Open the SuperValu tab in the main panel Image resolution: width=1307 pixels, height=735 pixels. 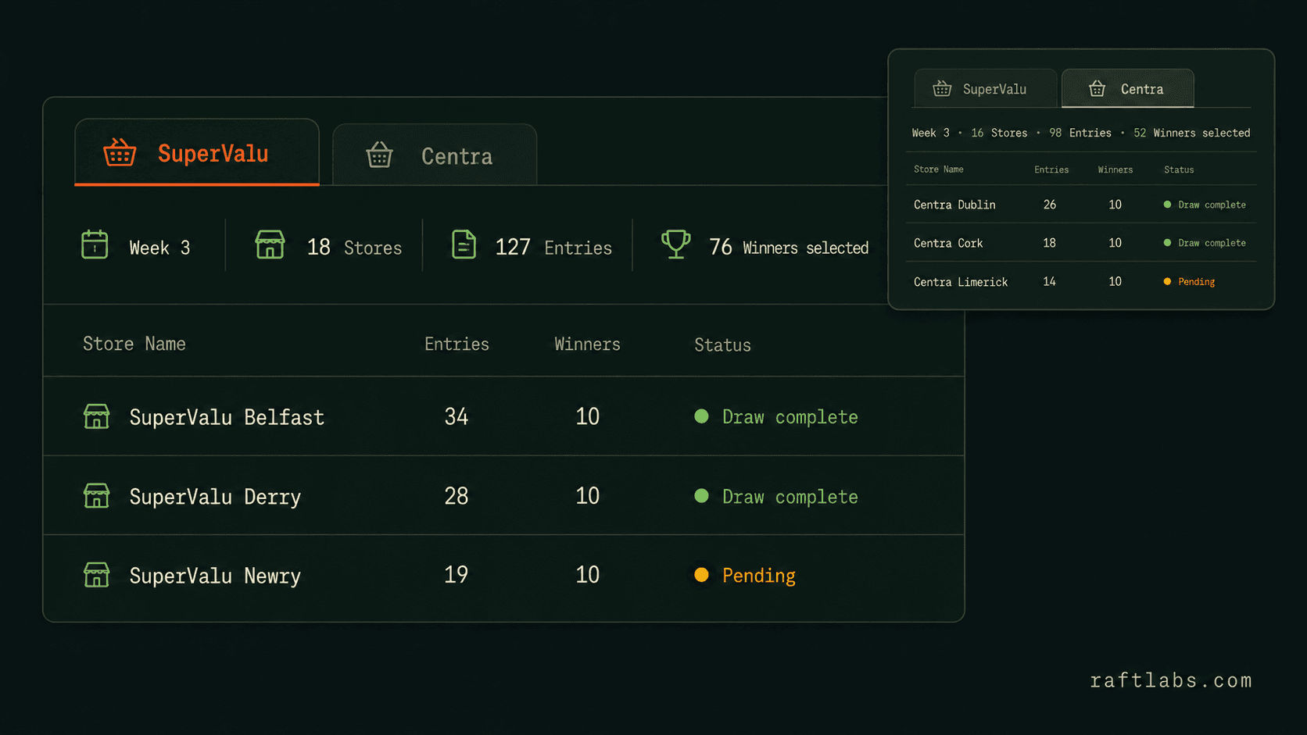pyautogui.click(x=197, y=152)
